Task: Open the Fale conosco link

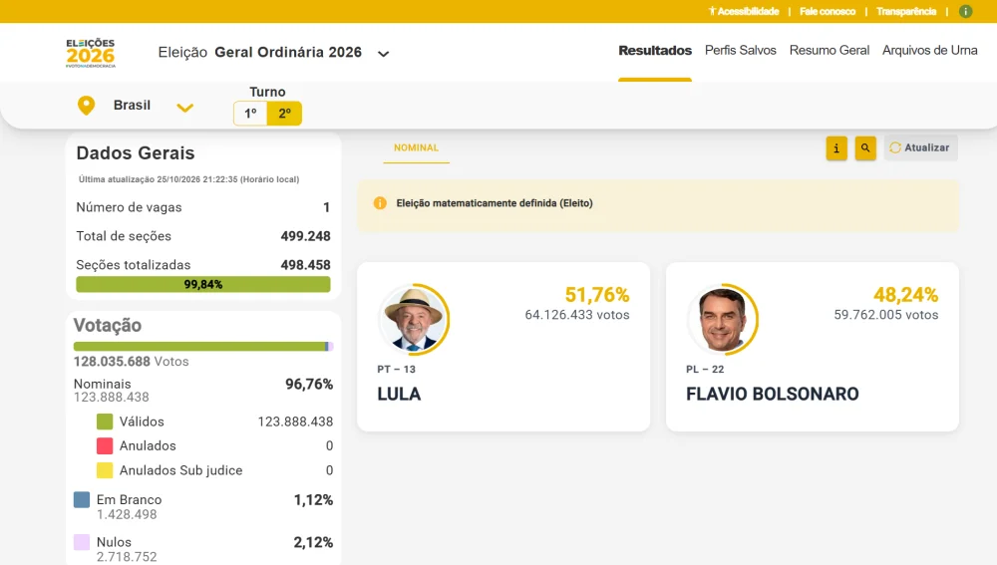Action: [x=828, y=11]
